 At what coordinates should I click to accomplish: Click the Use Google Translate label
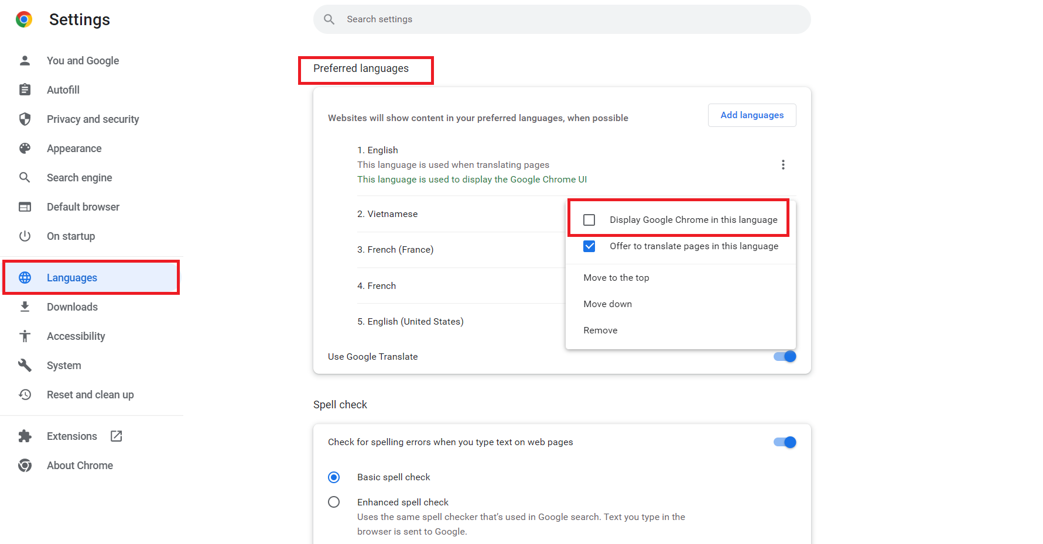(x=373, y=356)
